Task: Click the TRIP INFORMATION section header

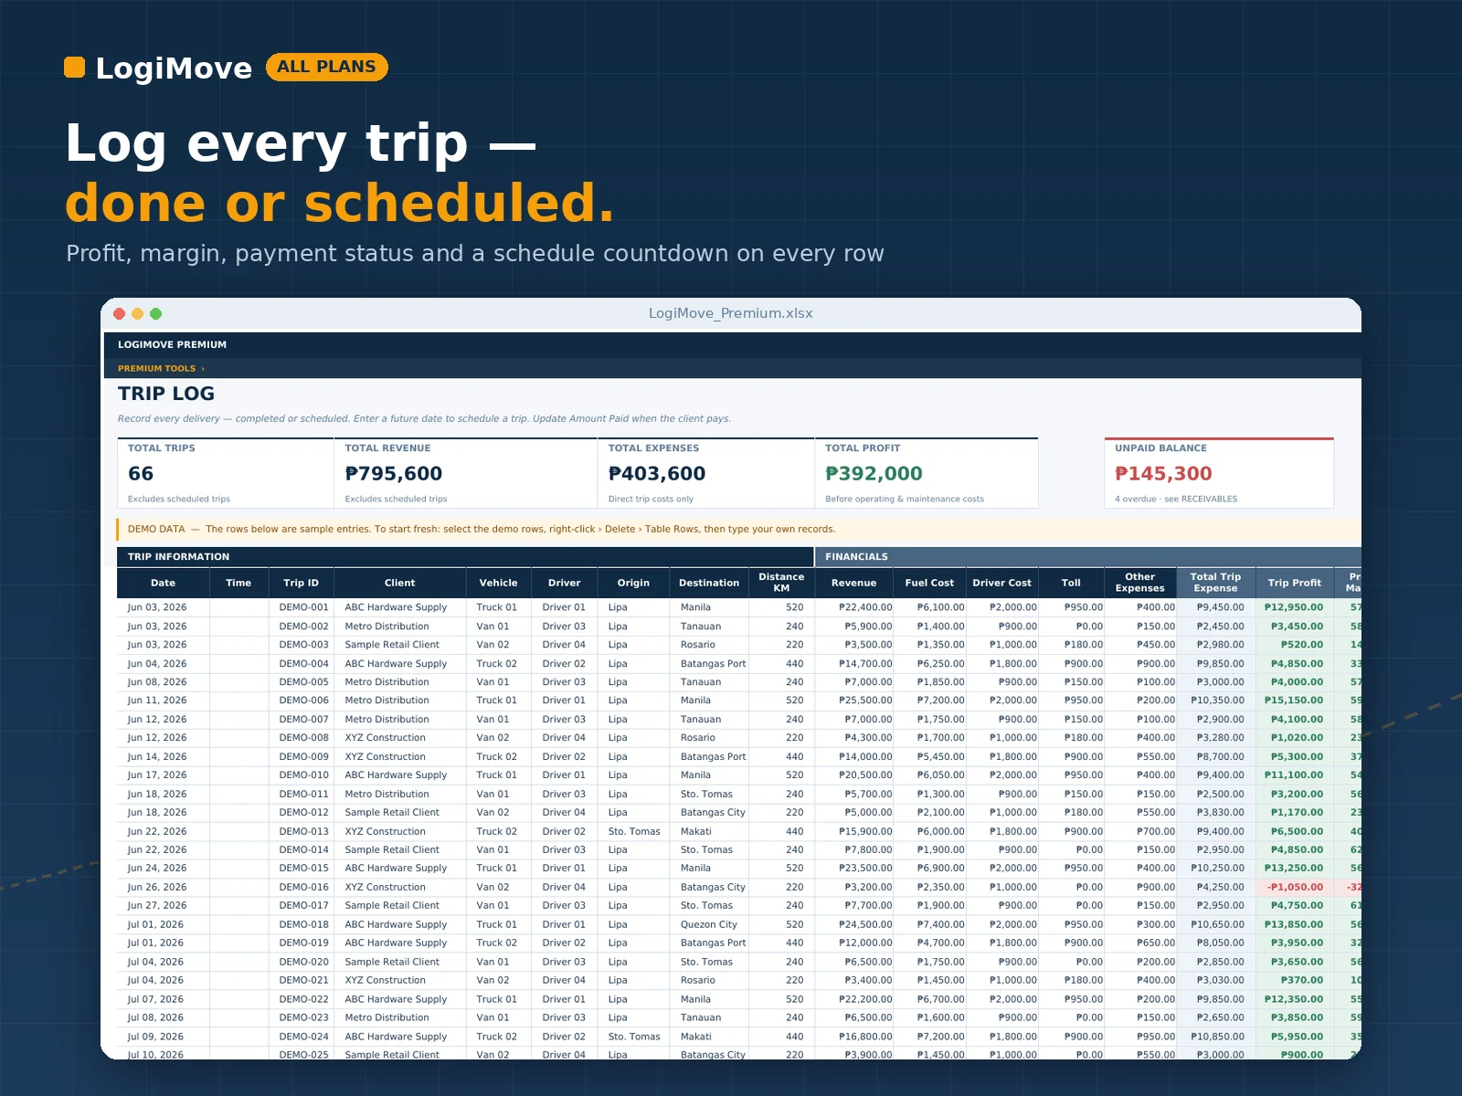Action: click(465, 557)
